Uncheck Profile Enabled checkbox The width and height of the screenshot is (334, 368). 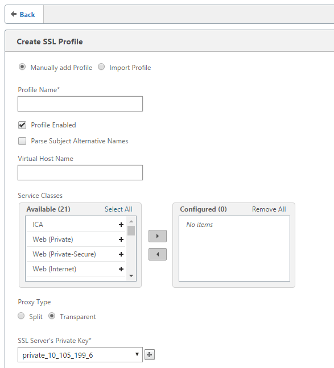pyautogui.click(x=22, y=125)
